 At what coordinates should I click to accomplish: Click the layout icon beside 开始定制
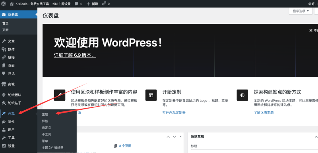tap(151, 95)
